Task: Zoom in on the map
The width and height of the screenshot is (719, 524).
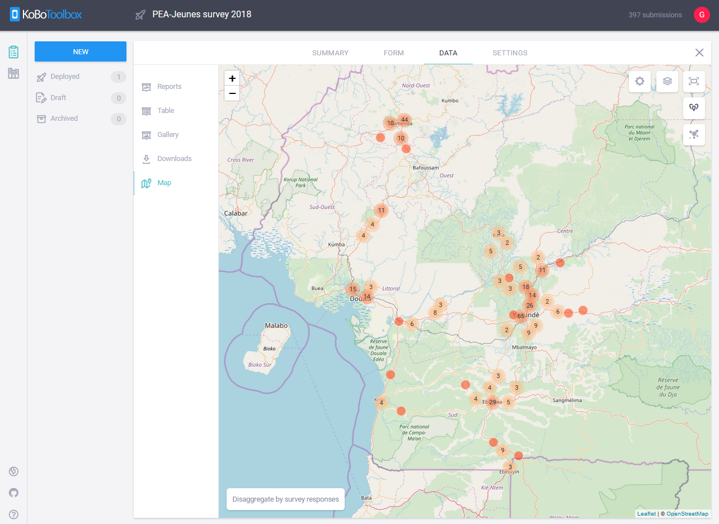Action: [232, 79]
